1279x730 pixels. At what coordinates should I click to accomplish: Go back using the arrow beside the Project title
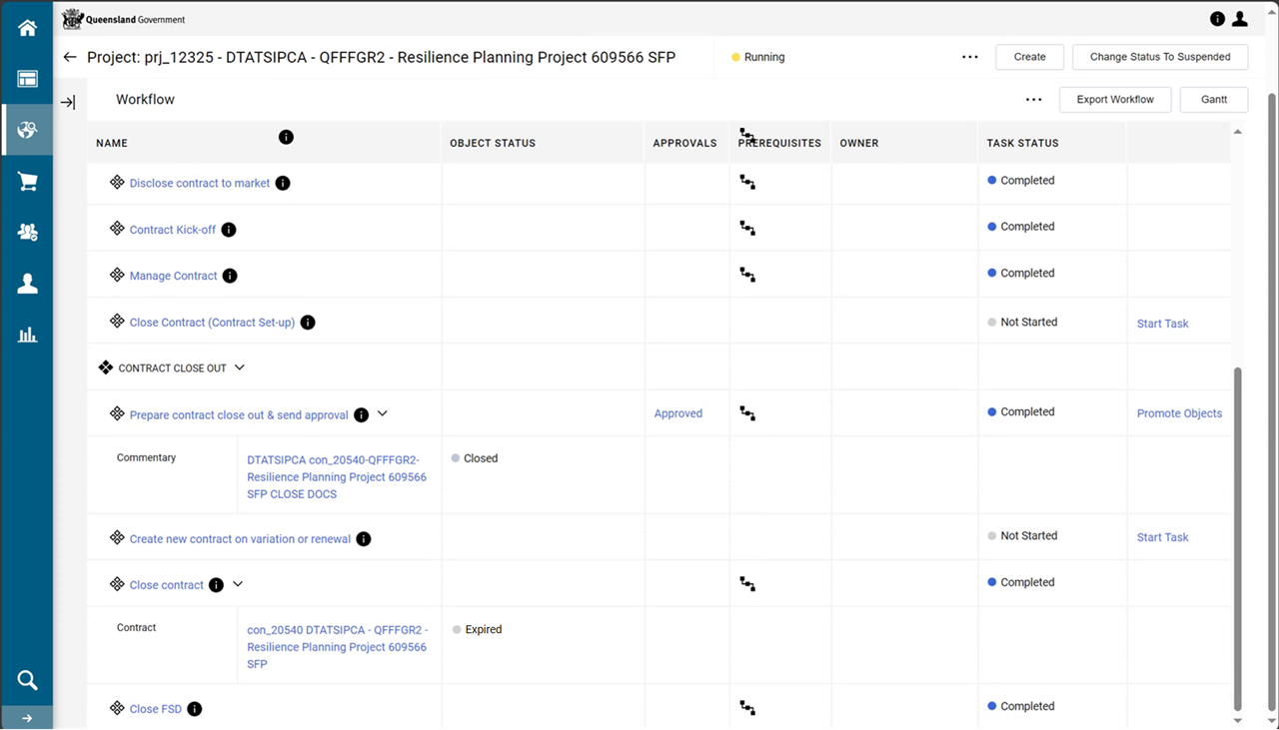tap(69, 57)
